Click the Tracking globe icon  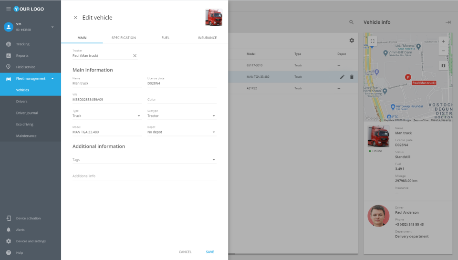pos(9,44)
